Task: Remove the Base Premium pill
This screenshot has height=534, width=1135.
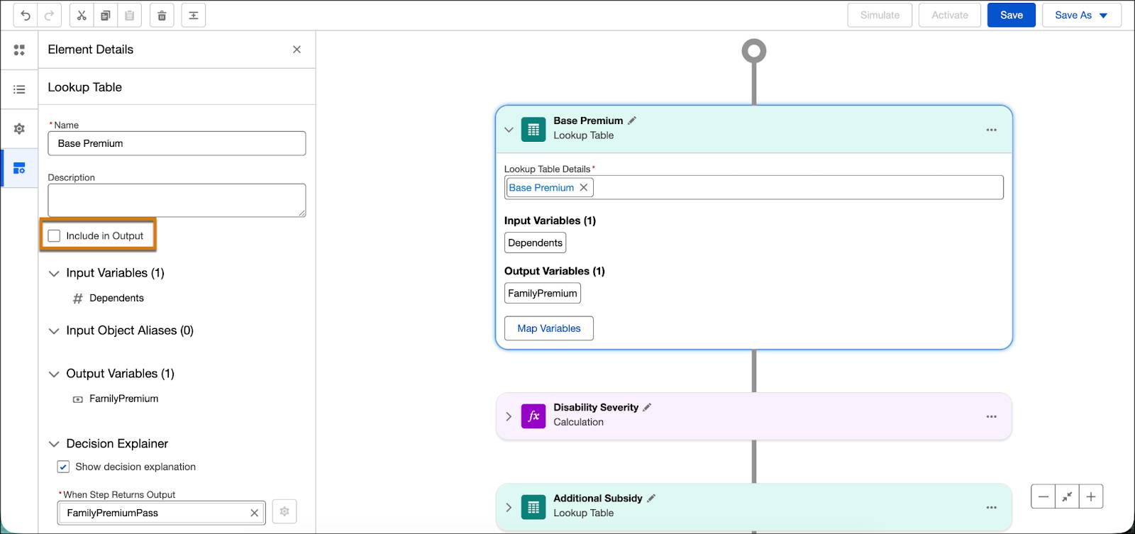Action: 584,187
